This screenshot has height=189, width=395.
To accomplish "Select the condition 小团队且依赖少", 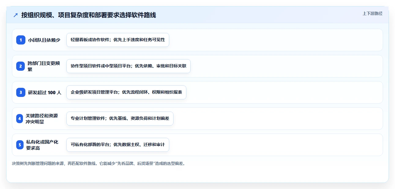I will click(44, 40).
